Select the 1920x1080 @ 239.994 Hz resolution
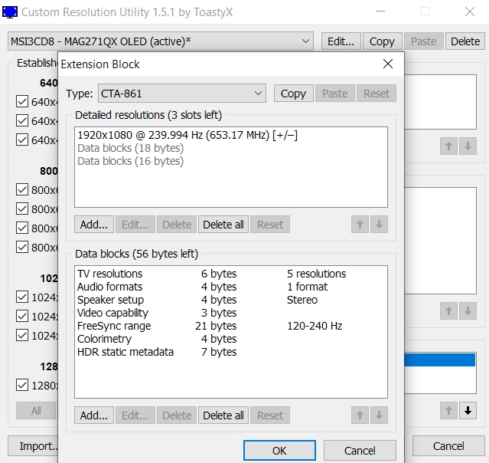This screenshot has height=463, width=489. pos(187,135)
